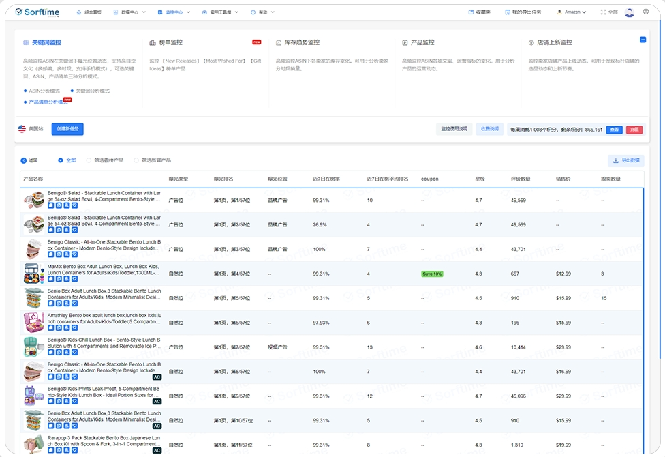The width and height of the screenshot is (665, 457).
Task: Click the green Save 10% coupon badge
Action: click(x=431, y=274)
